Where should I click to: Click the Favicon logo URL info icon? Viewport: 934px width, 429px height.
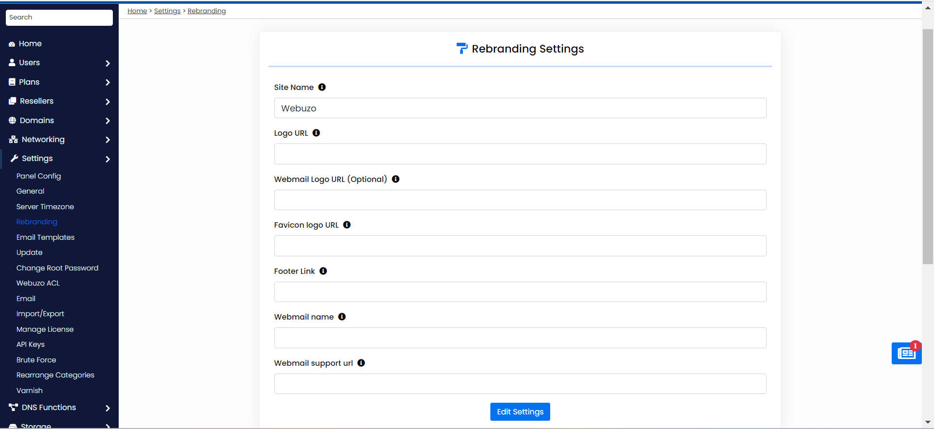347,225
